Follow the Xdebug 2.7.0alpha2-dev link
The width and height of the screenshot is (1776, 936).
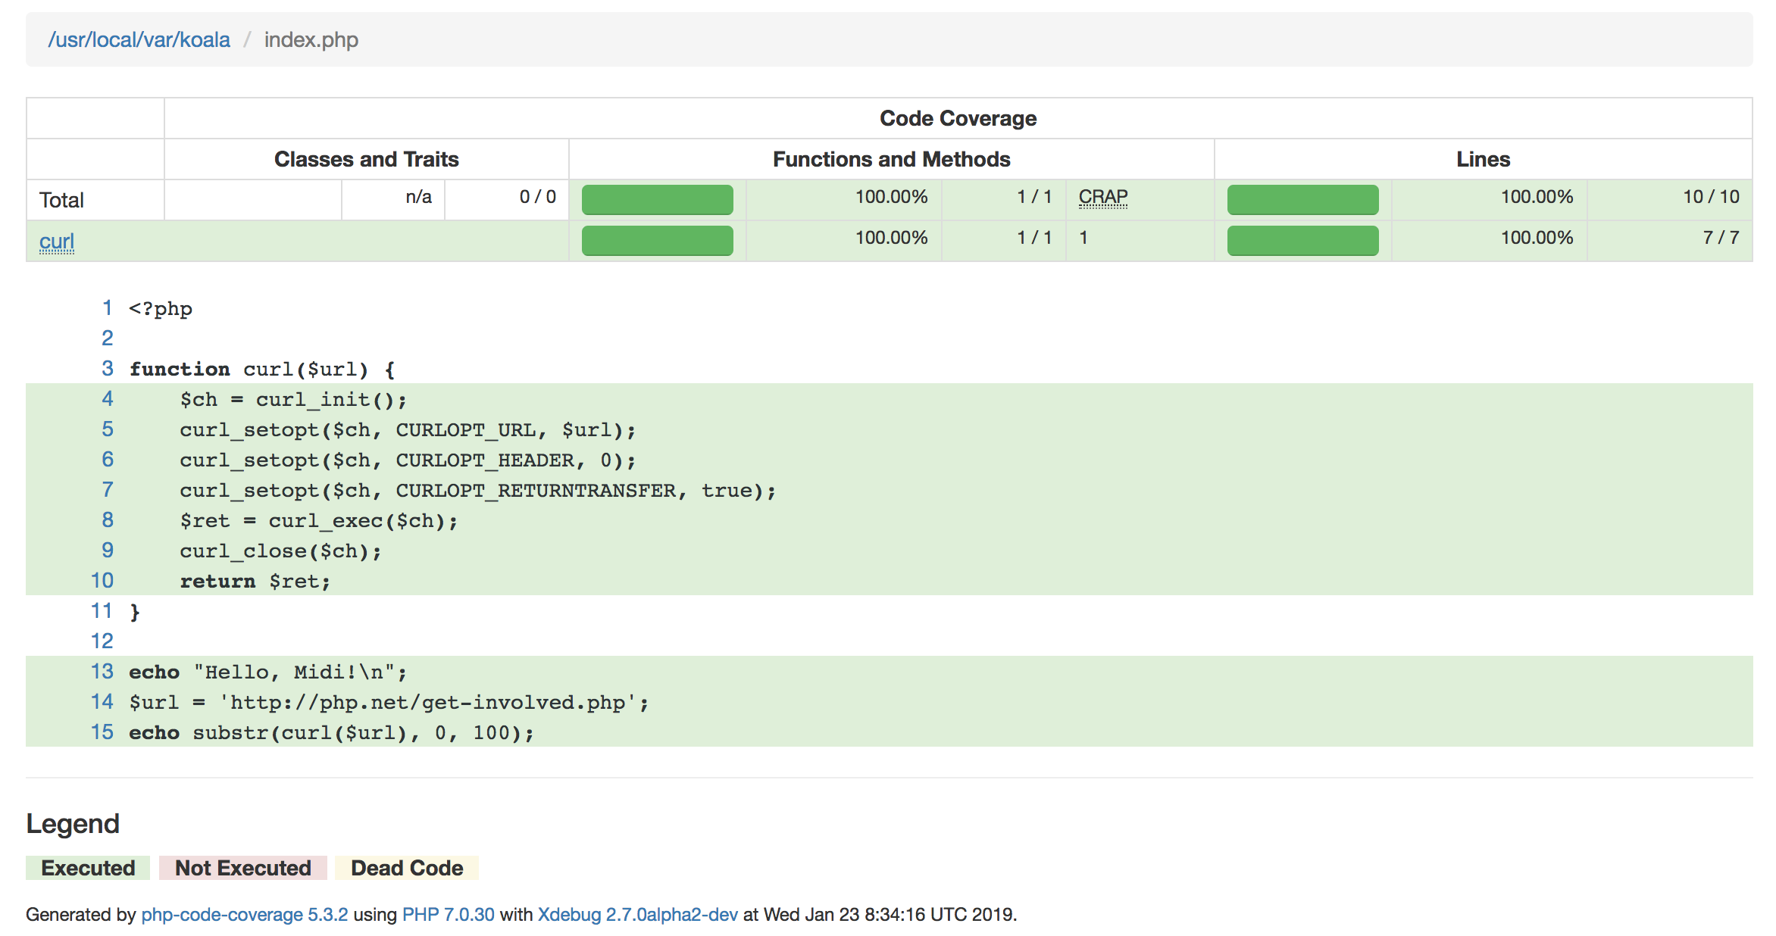tap(637, 914)
